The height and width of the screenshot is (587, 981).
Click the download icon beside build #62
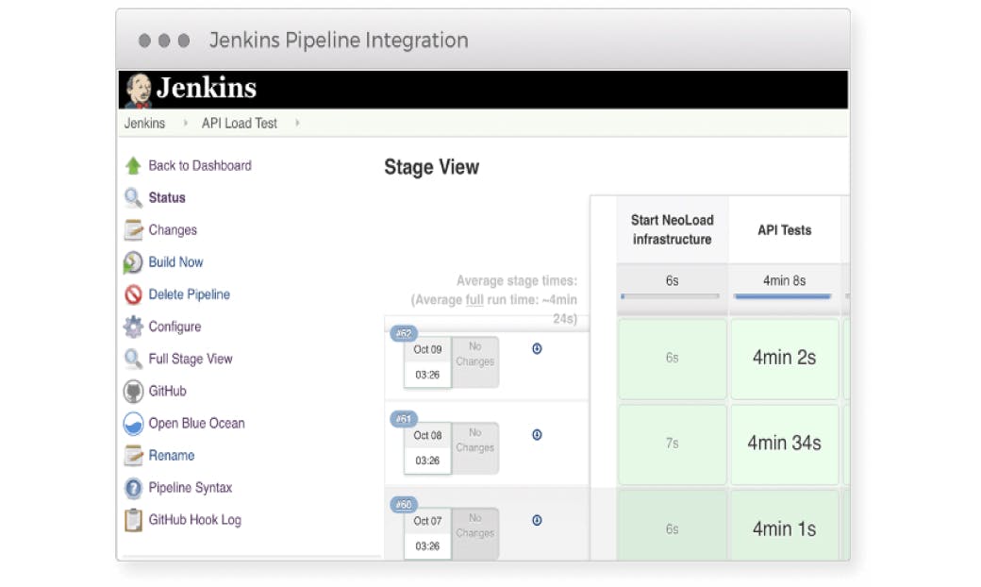click(537, 348)
